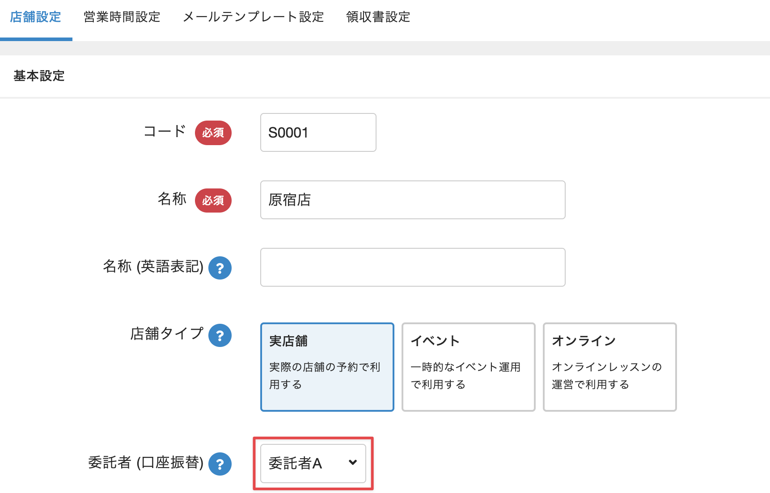Viewport: 770px width, 493px height.
Task: Choose the イベント store type option
Action: click(x=468, y=367)
